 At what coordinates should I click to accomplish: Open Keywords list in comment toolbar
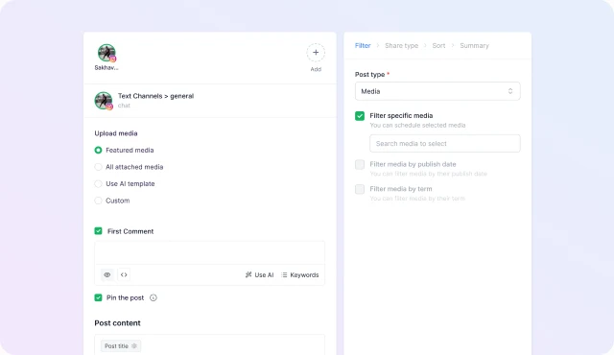point(300,274)
